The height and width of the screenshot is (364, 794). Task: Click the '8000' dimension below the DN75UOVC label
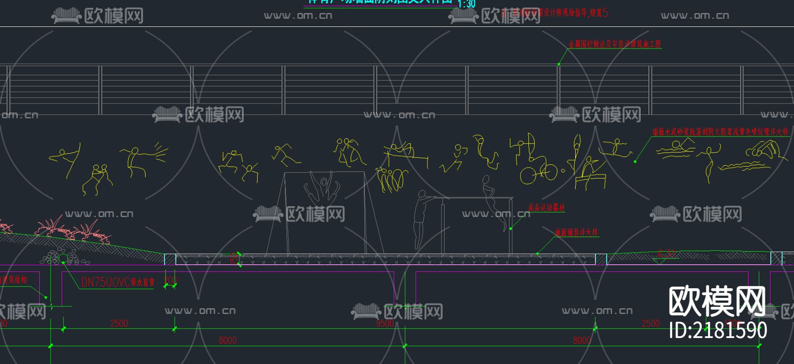click(x=228, y=340)
